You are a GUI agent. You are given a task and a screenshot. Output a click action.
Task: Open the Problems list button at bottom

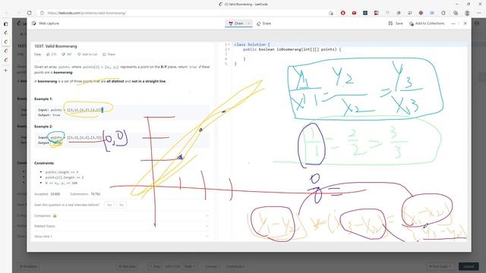click(29, 266)
